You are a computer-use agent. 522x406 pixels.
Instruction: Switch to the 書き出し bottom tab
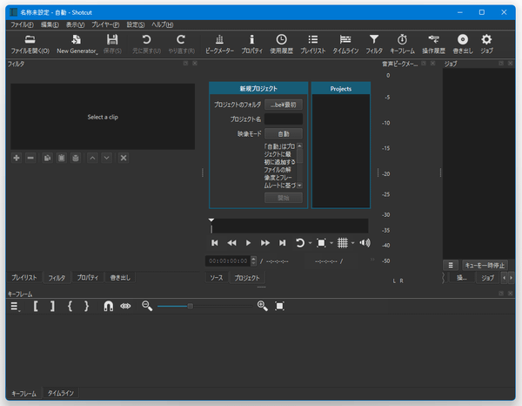tap(120, 278)
